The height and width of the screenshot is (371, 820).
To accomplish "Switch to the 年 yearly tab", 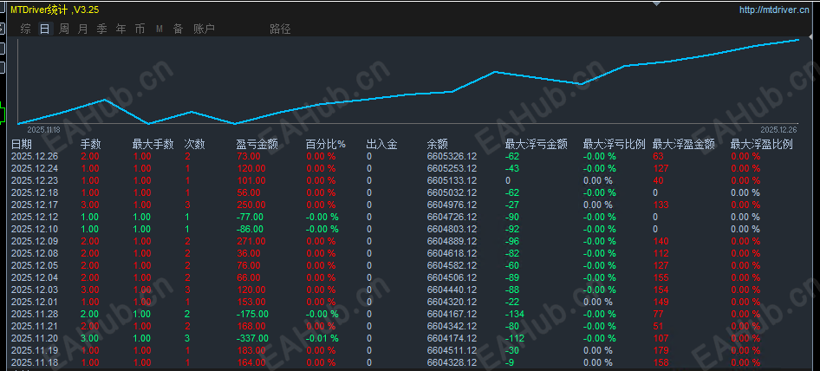I will click(x=120, y=29).
